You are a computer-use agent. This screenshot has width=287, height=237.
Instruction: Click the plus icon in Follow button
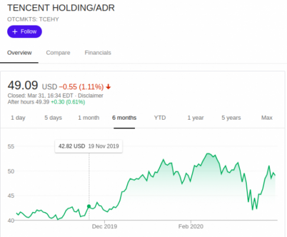pyautogui.click(x=15, y=31)
